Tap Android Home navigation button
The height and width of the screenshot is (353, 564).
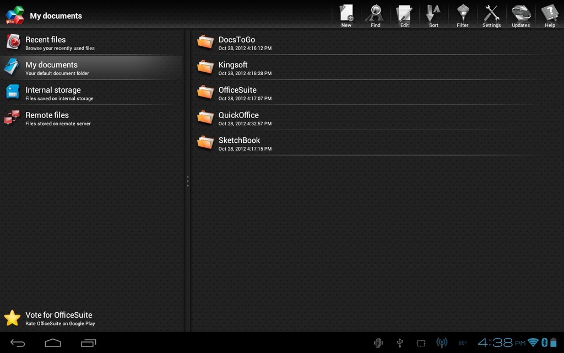point(53,343)
